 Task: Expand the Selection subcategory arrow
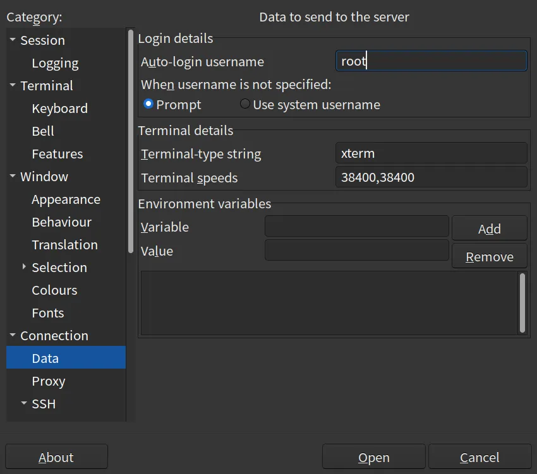click(x=24, y=268)
